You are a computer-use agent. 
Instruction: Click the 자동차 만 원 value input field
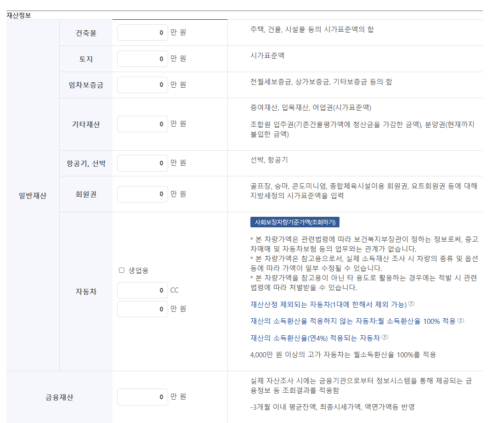(142, 309)
